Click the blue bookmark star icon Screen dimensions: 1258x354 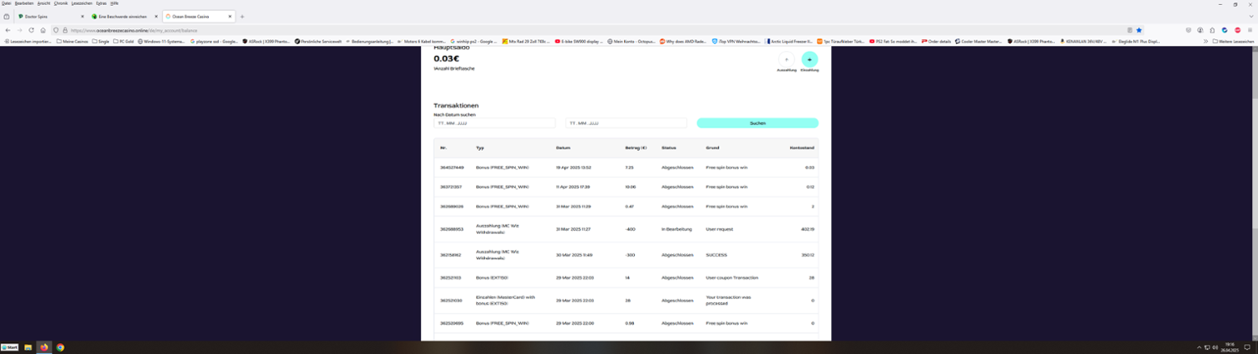(x=1139, y=30)
